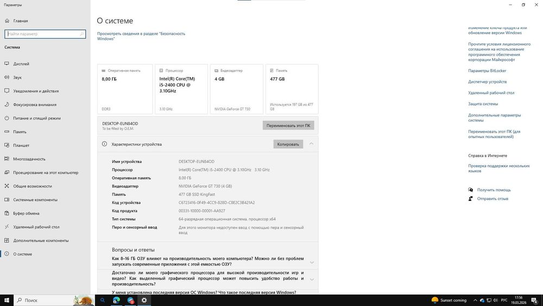Image resolution: width=543 pixels, height=306 pixels.
Task: Click the taskbar Поиск search box
Action: [x=54, y=300]
